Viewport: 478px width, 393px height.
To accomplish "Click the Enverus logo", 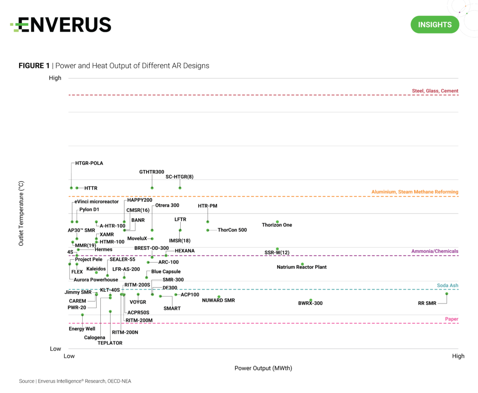I will point(61,25).
